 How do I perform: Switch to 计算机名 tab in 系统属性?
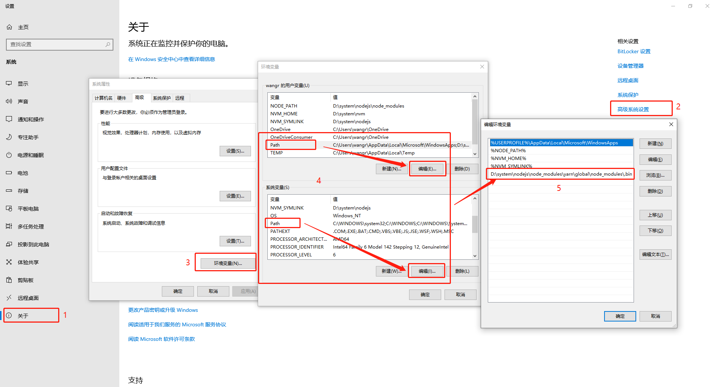pos(103,98)
